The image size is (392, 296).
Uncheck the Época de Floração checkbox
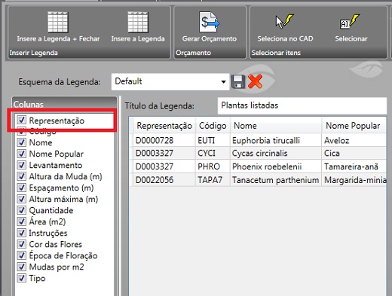22,255
